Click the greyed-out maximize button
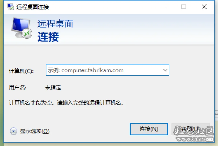This screenshot has width=218, height=146. (183, 7)
